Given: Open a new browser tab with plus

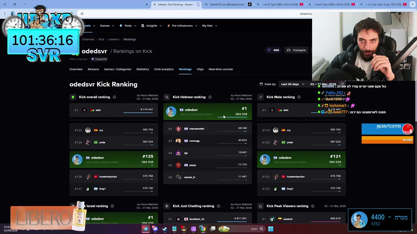Looking at the screenshot, I should pyautogui.click(x=147, y=4).
